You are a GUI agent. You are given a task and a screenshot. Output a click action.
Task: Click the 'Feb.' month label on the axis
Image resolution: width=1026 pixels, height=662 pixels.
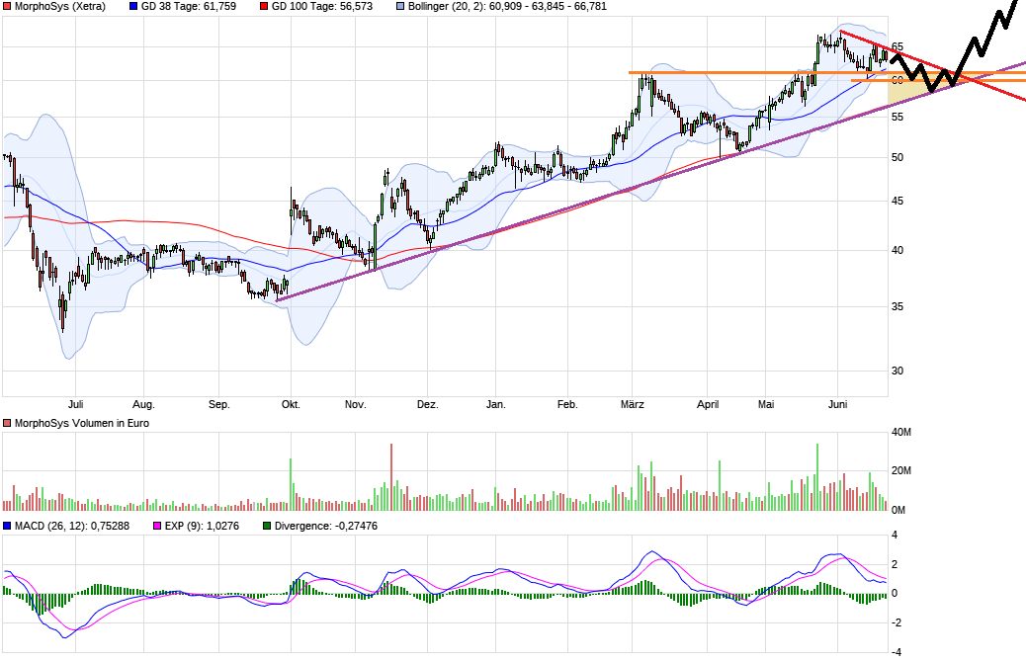pyautogui.click(x=568, y=404)
